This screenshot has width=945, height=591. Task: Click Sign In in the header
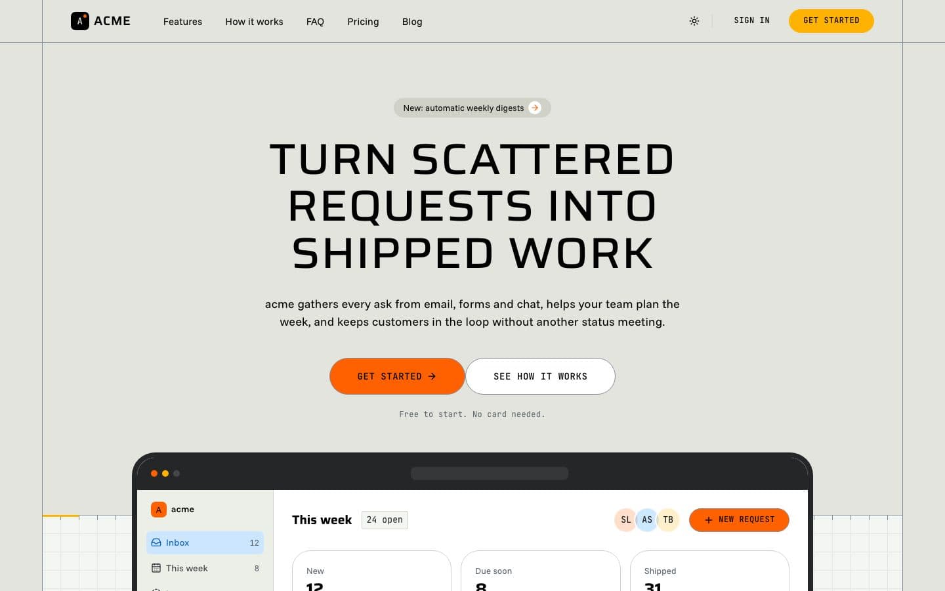[751, 20]
